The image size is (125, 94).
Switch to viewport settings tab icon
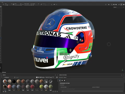[x=64, y=80]
